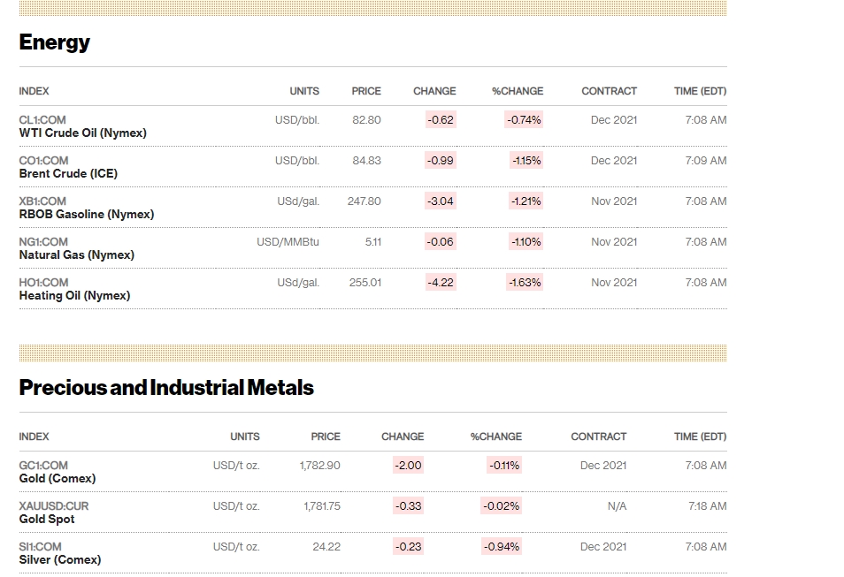Open the Gold (Comex) link

pyautogui.click(x=57, y=478)
